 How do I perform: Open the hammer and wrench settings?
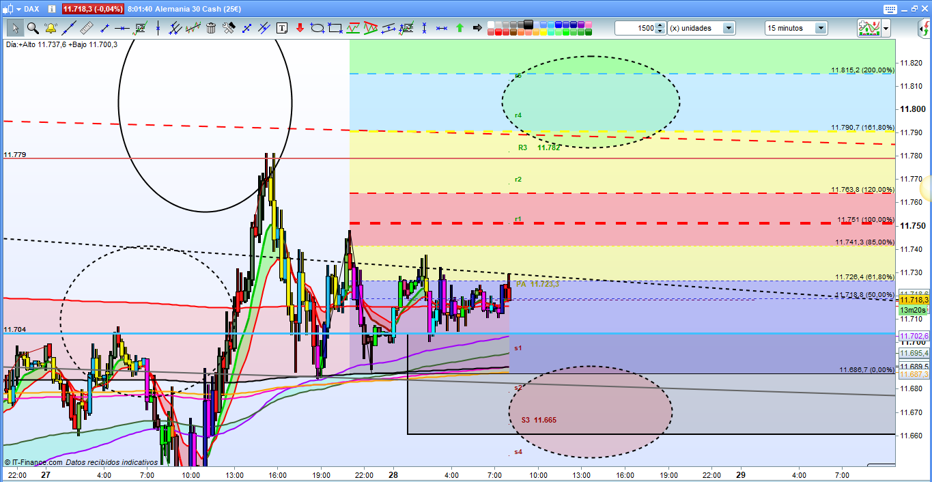click(x=229, y=28)
